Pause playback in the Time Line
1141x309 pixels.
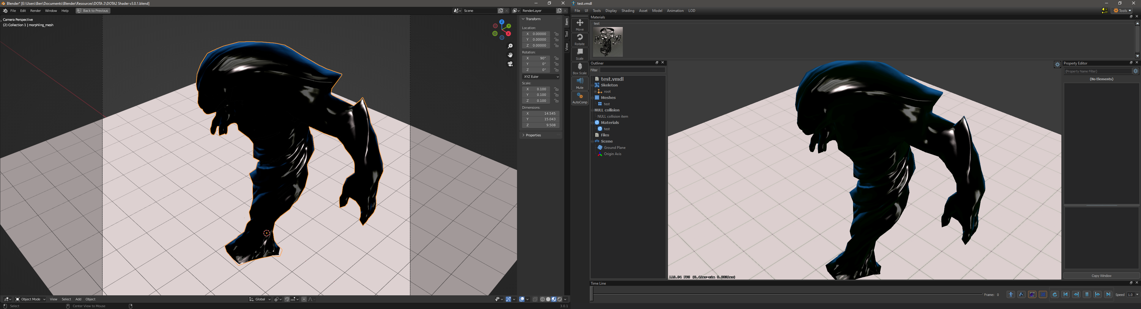pyautogui.click(x=1087, y=295)
